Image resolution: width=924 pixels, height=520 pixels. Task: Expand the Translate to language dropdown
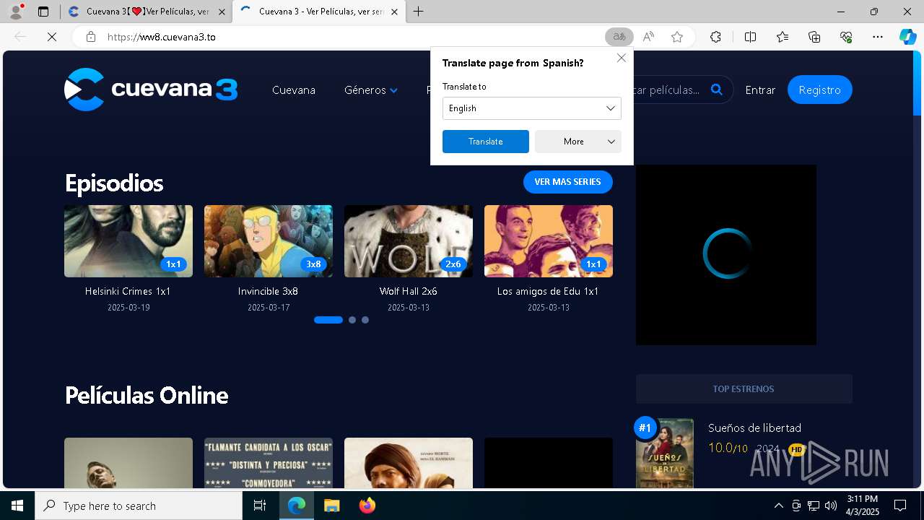point(531,108)
